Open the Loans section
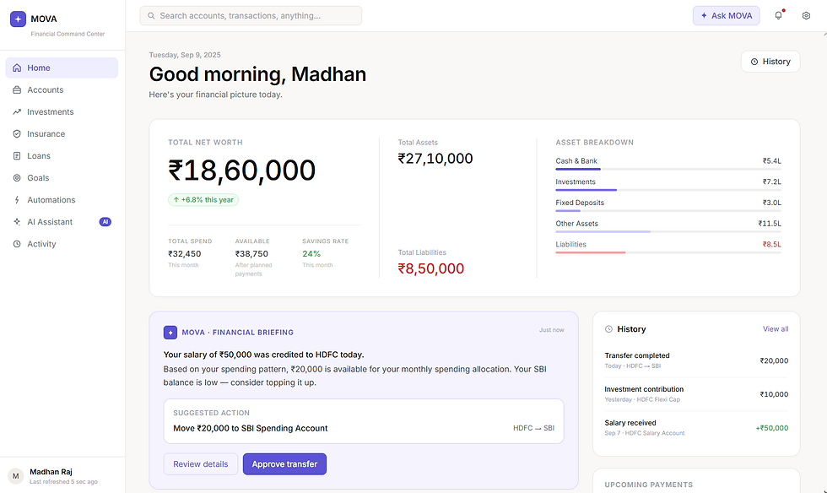Image resolution: width=827 pixels, height=493 pixels. pos(62,156)
